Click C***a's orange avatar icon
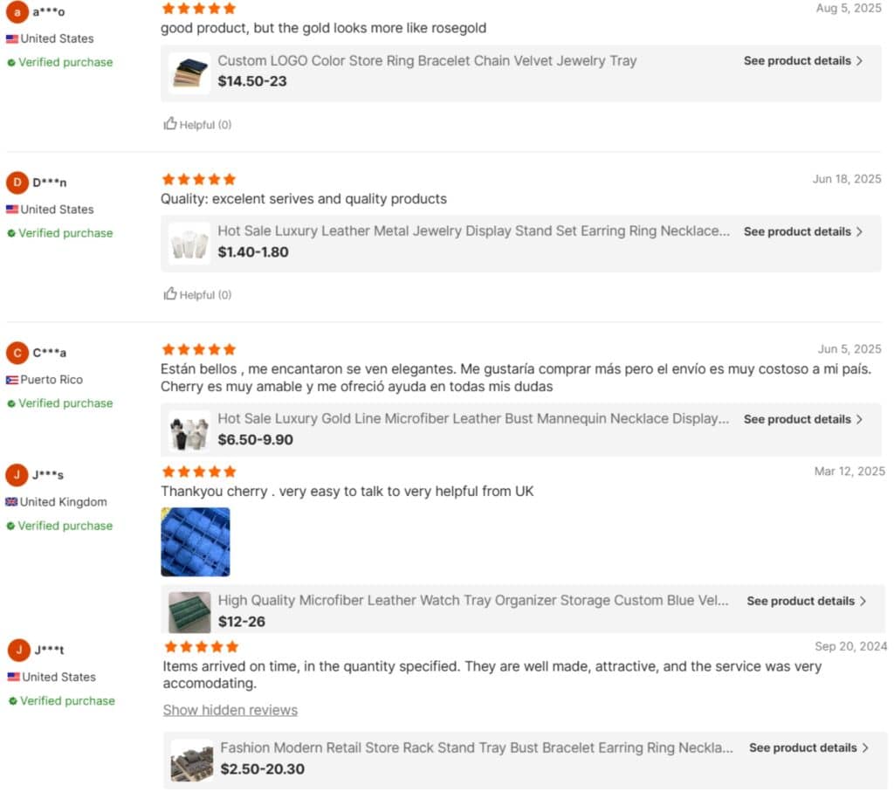This screenshot has height=792, width=894. [x=17, y=353]
